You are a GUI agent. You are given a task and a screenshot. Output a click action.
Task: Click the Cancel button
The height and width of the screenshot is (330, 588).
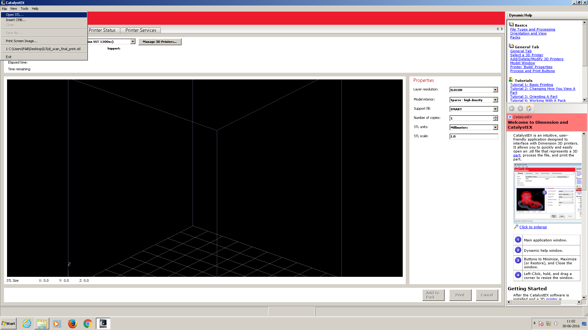click(x=487, y=295)
